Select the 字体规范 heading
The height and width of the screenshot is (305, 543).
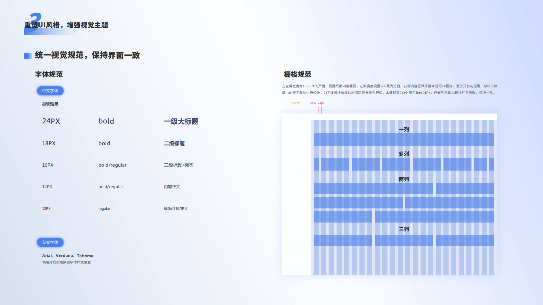pyautogui.click(x=49, y=74)
